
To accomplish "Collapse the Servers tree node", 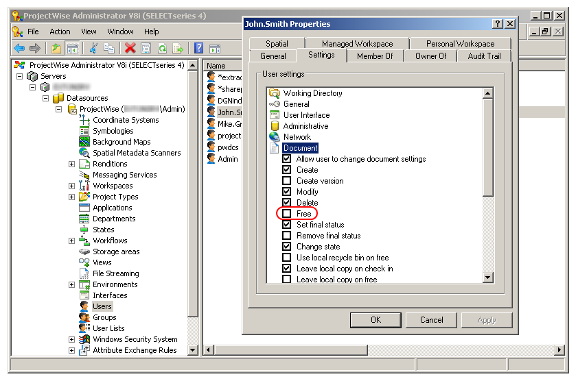I will point(19,77).
